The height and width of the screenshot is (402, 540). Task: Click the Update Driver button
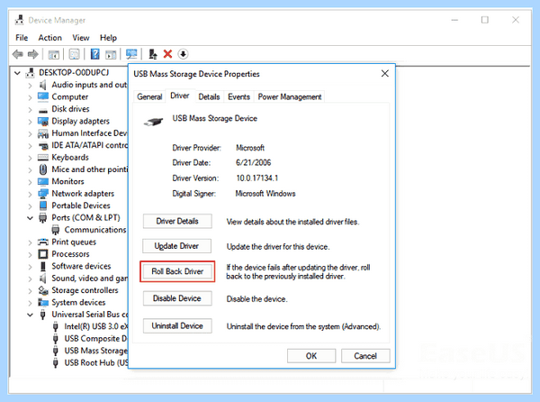[x=176, y=246]
